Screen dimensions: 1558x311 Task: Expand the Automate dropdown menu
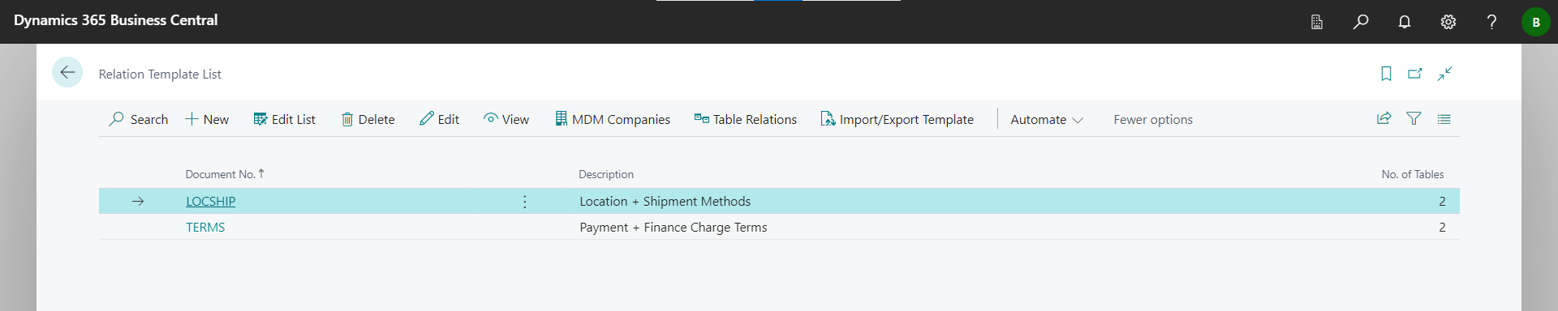click(x=1047, y=119)
